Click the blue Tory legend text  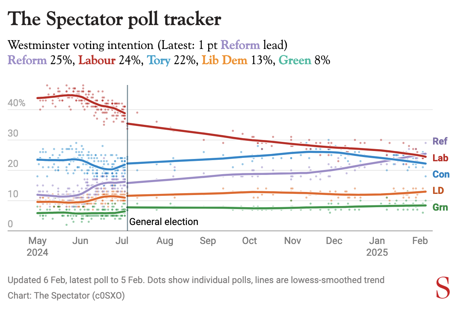[159, 60]
